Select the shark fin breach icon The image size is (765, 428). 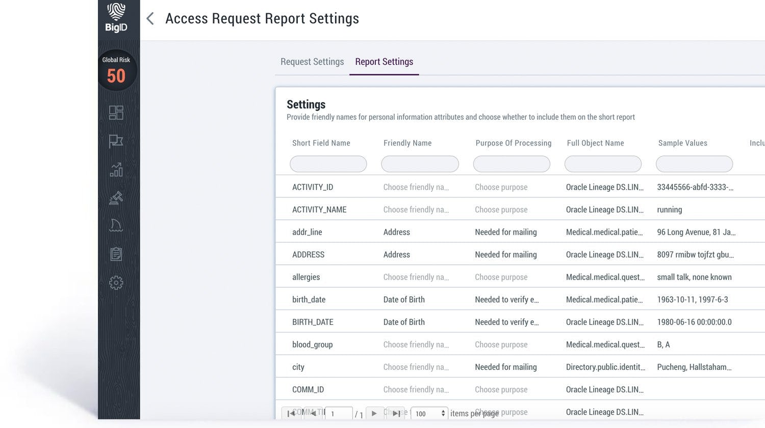pyautogui.click(x=117, y=225)
